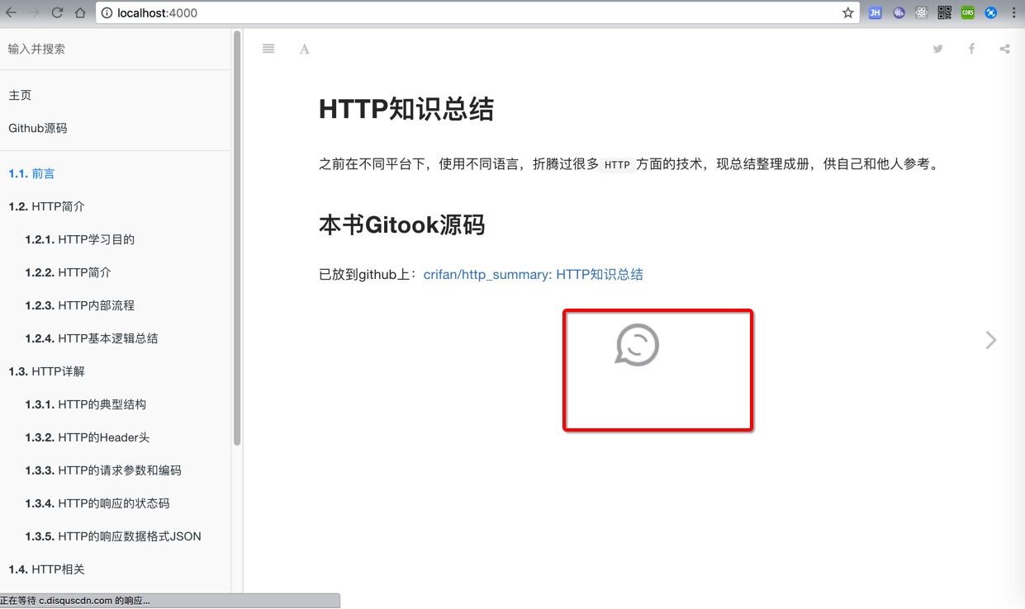The image size is (1025, 609).
Task: Go to the browser home page
Action: [80, 12]
